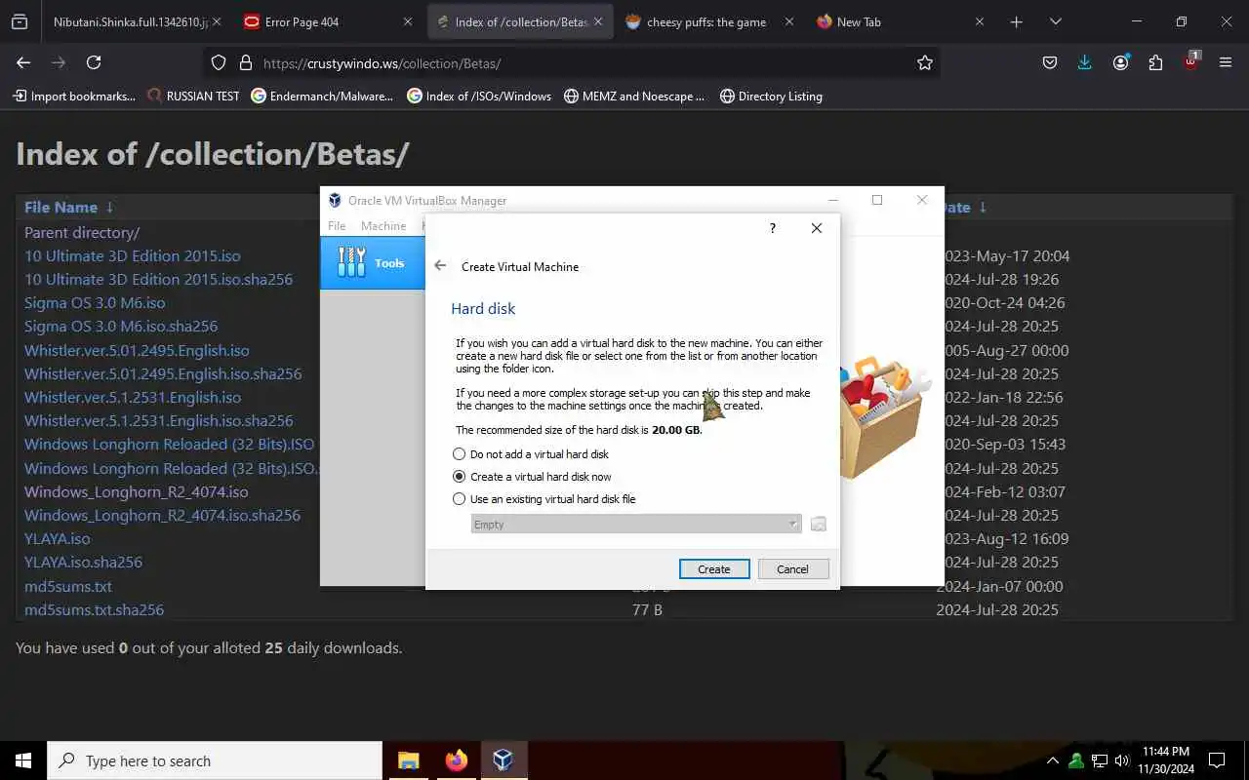Click the Windows taskbar search box
The image size is (1249, 780).
click(215, 760)
